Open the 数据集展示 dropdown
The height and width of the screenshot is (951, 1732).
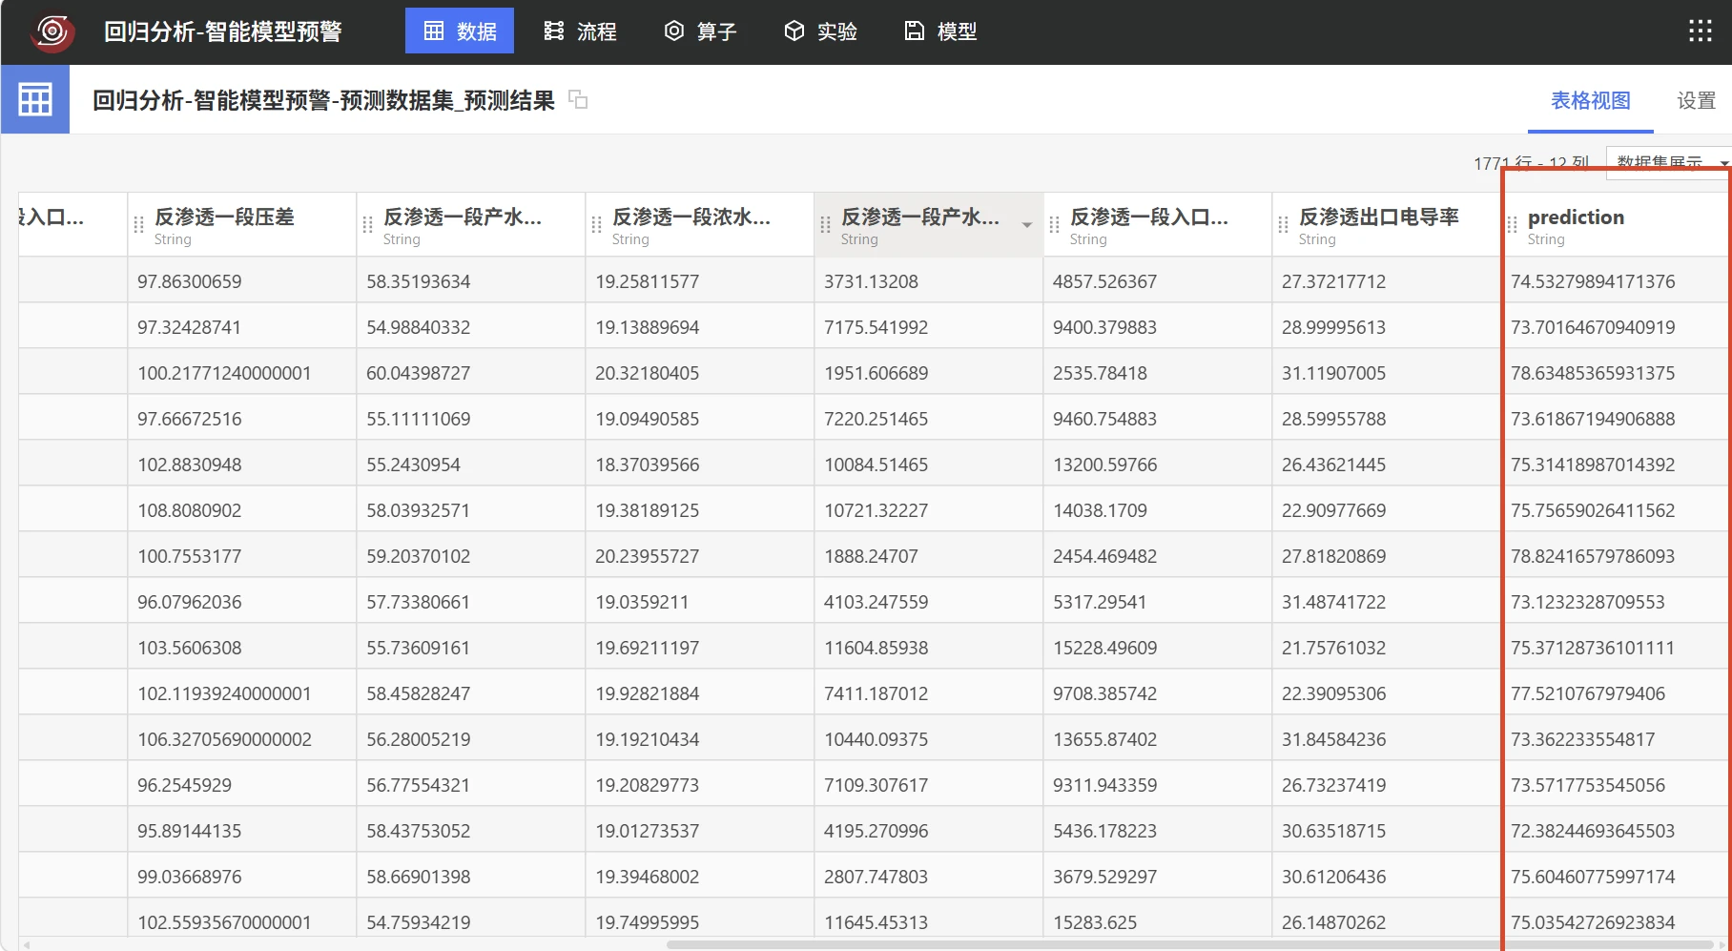point(1667,162)
